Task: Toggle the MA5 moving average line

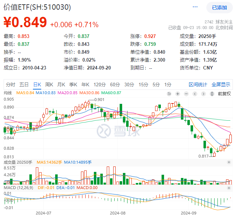Action: [x=24, y=93]
